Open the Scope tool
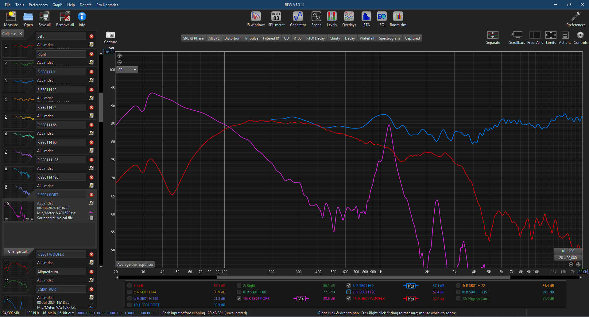 coord(316,19)
